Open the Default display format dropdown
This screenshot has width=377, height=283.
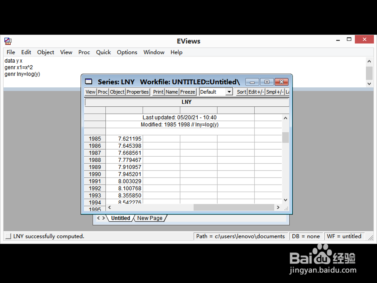click(229, 92)
